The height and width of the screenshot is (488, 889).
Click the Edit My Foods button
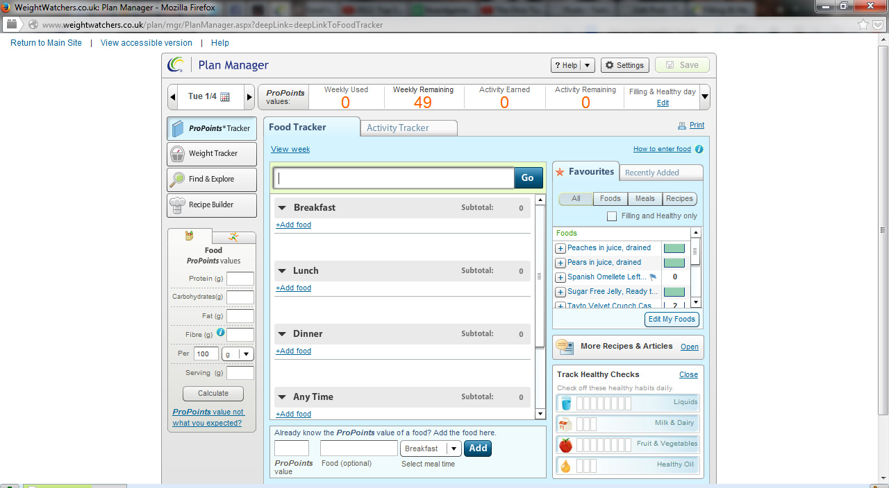click(x=672, y=320)
